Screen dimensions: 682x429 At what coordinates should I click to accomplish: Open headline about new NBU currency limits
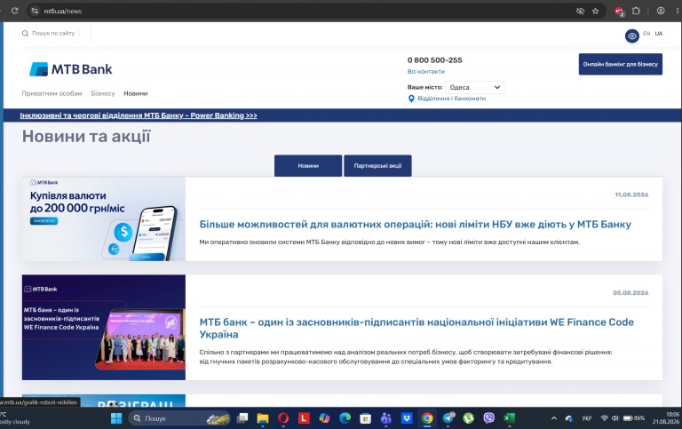tap(415, 225)
